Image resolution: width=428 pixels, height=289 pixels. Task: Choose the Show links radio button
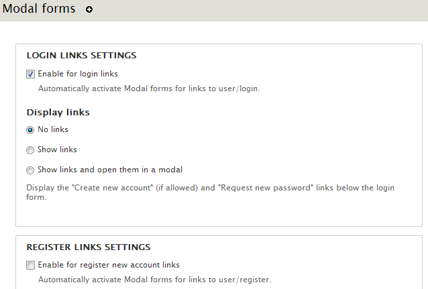(30, 150)
